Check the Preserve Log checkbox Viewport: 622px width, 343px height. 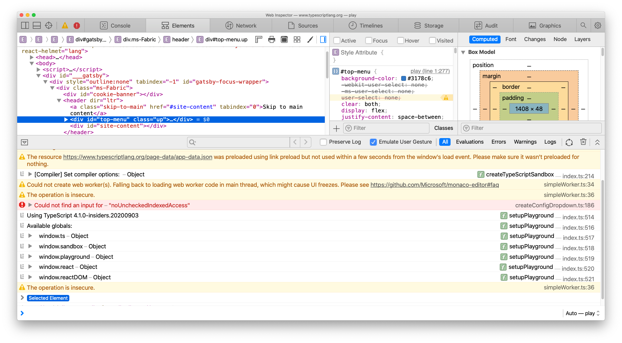pyautogui.click(x=323, y=142)
